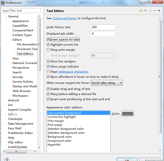Enable Show print margin checkbox
The height and width of the screenshot is (161, 164).
[48, 50]
